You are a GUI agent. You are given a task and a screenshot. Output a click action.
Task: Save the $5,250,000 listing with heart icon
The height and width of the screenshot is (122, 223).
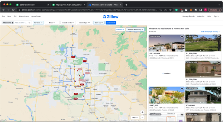(x=182, y=37)
